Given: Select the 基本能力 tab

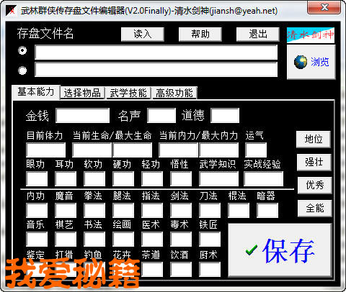Looking at the screenshot, I should point(36,92).
